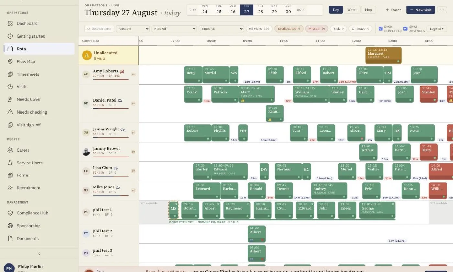
Task: Toggle the Missed 56 filter chip
Action: point(317,29)
